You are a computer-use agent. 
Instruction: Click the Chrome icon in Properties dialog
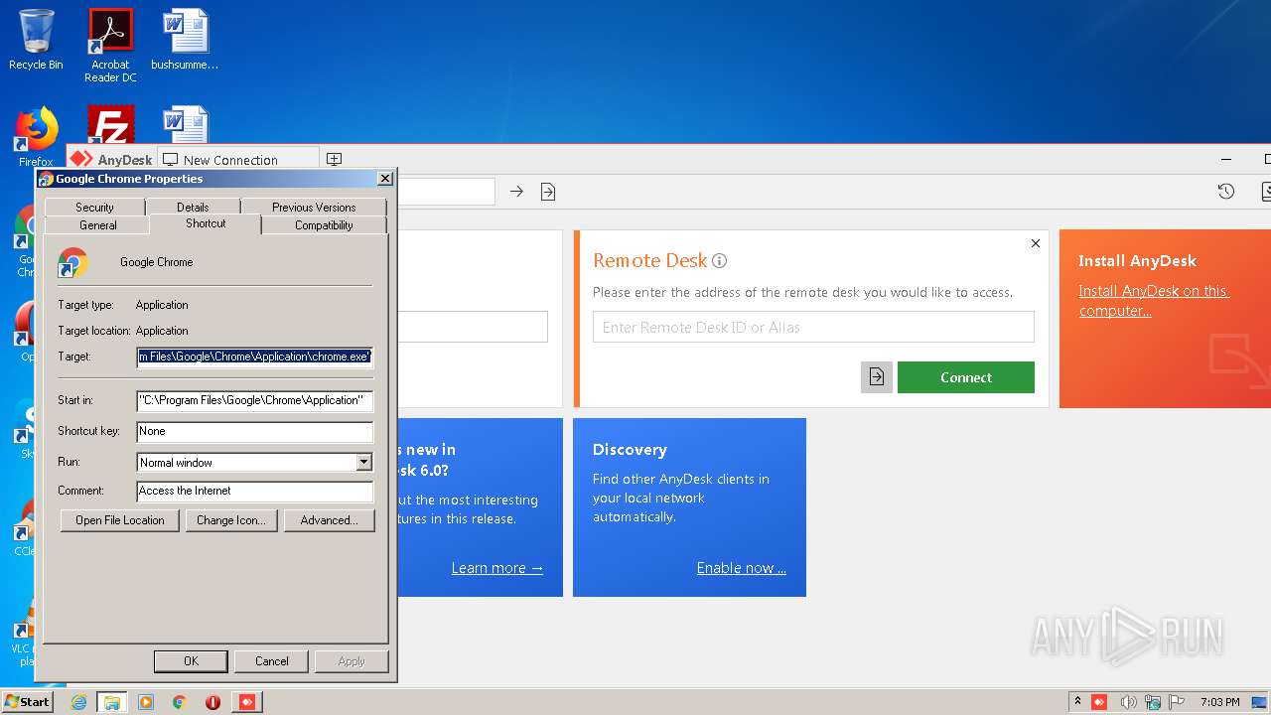73,262
